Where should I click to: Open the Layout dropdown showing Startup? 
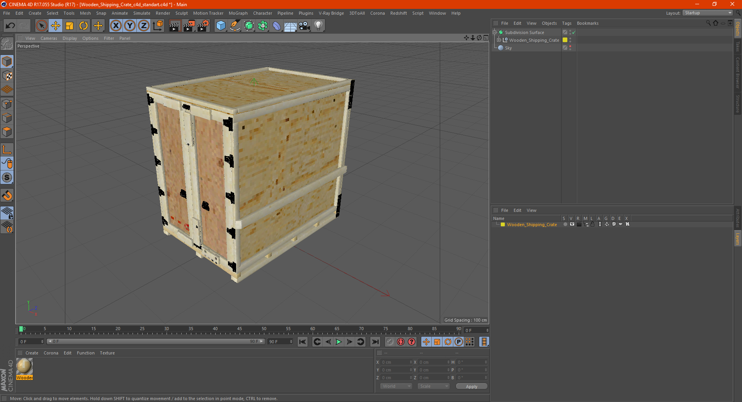click(x=708, y=13)
